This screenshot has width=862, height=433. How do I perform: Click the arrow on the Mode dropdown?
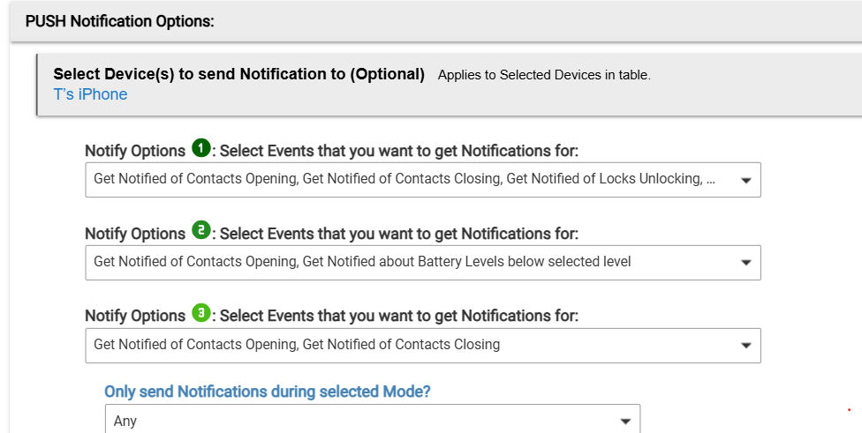[624, 421]
